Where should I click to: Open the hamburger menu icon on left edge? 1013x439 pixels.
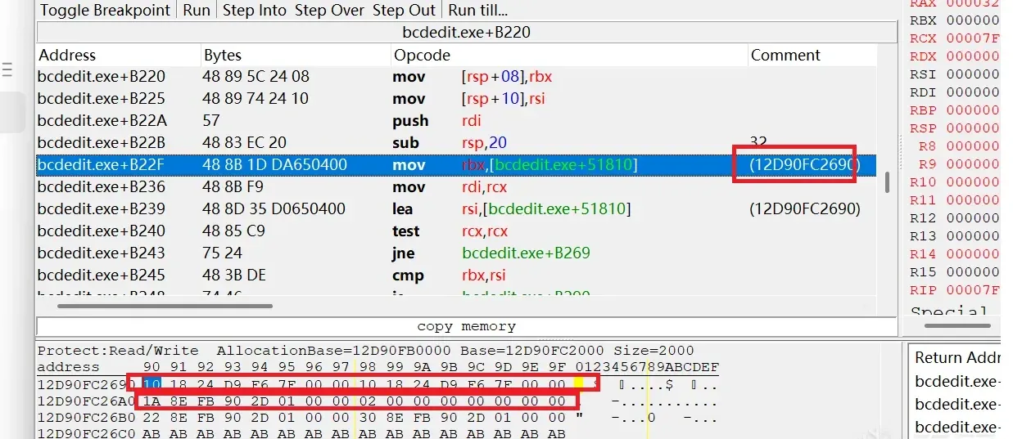[x=7, y=70]
